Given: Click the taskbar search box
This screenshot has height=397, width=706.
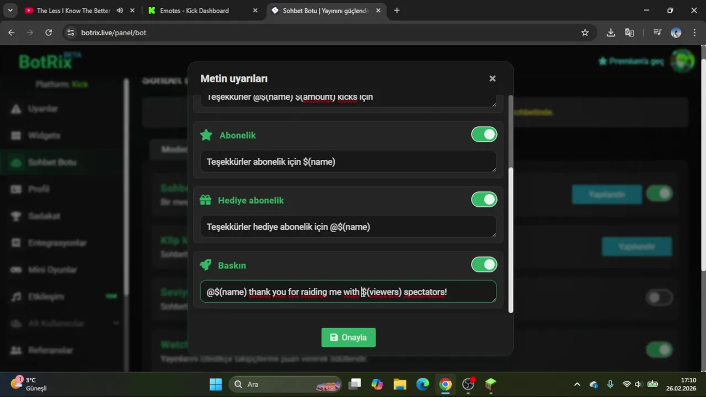Looking at the screenshot, I should pyautogui.click(x=286, y=384).
